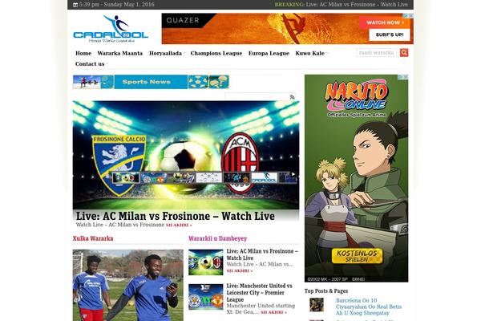Image resolution: width=481 pixels, height=321 pixels.
Task: Open the Barcelona Real Betis post thumbnail
Action: 317,304
